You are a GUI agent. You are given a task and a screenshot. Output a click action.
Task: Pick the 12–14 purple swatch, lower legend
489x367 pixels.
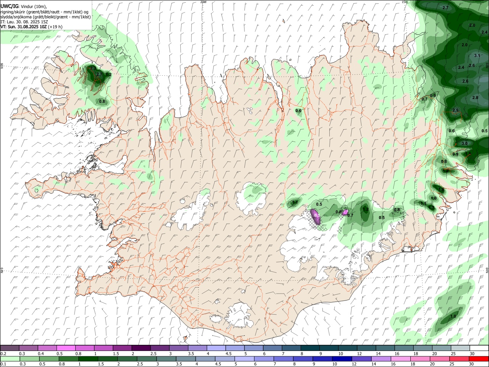pos(362,359)
